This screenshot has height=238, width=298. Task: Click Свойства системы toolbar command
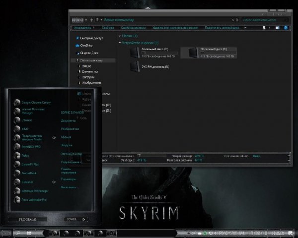[133, 28]
